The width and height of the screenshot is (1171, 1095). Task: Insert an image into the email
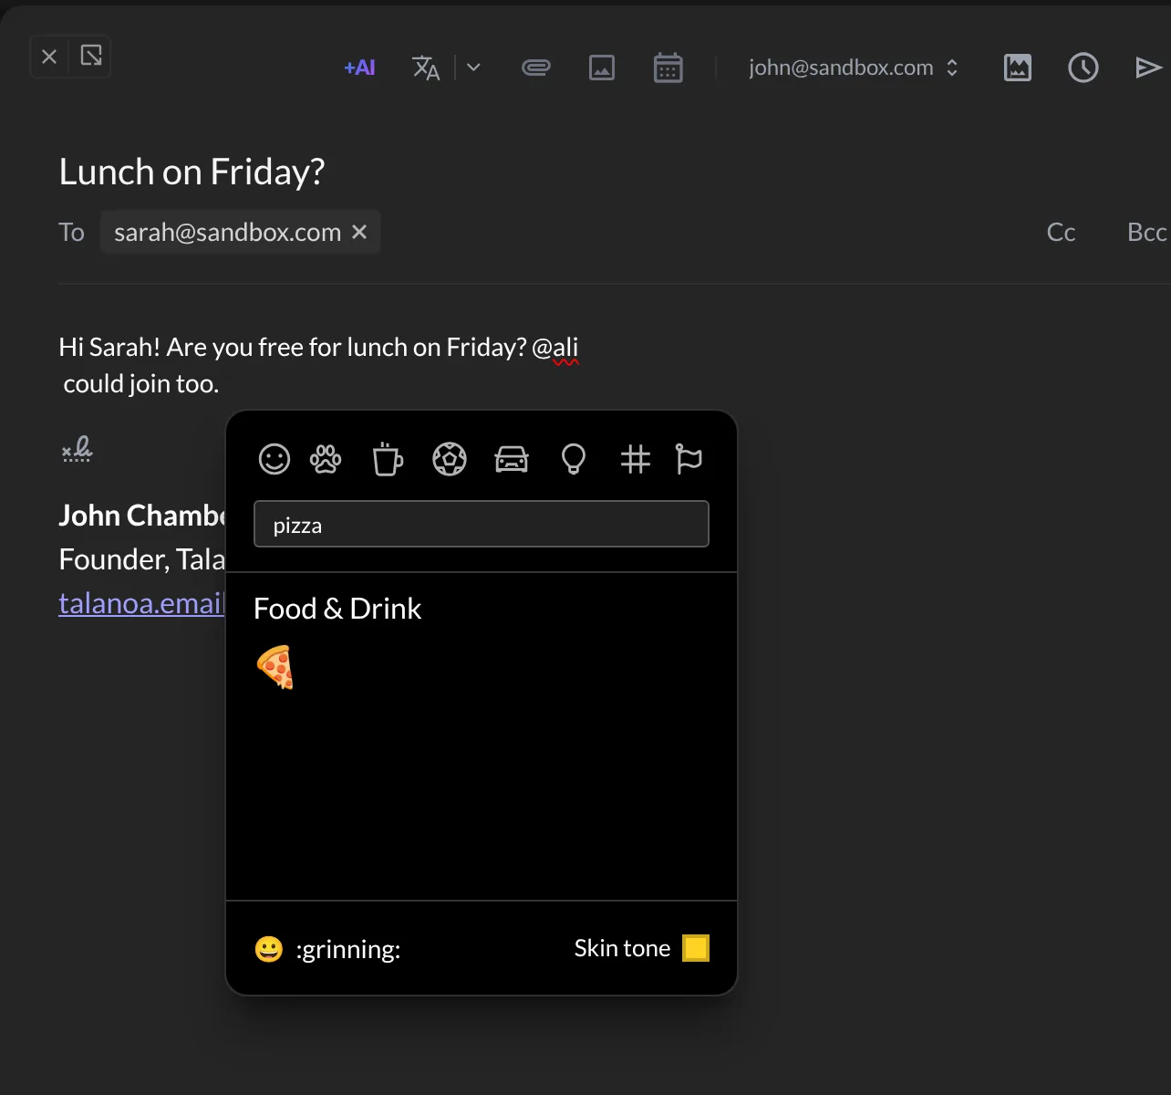click(602, 68)
